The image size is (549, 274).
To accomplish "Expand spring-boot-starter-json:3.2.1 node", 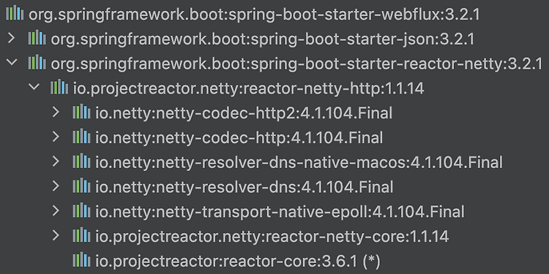I will (x=12, y=38).
